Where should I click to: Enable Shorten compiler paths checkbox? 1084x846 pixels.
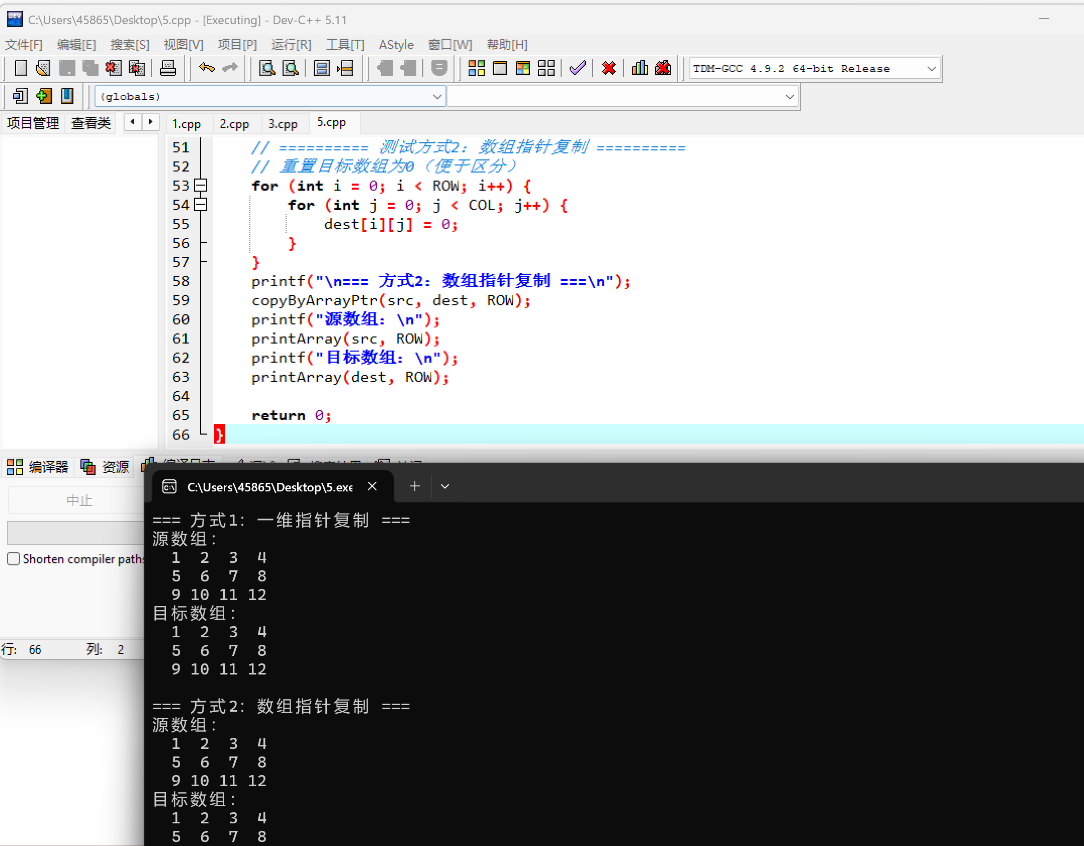click(x=14, y=559)
